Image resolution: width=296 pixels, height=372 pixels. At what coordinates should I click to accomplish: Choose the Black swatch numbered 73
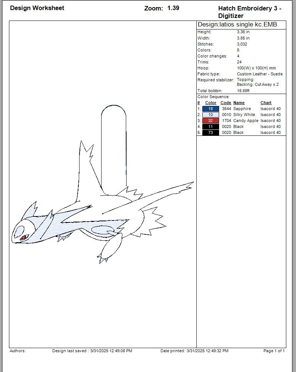pos(211,132)
